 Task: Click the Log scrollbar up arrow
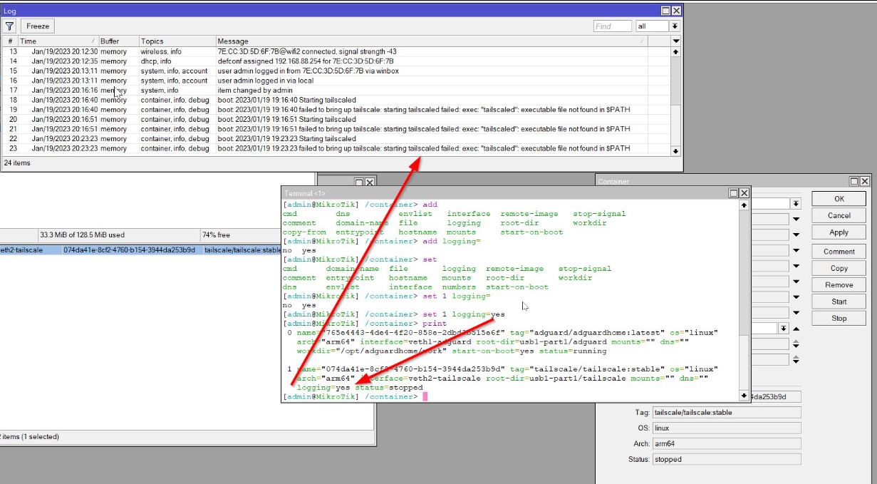click(676, 52)
